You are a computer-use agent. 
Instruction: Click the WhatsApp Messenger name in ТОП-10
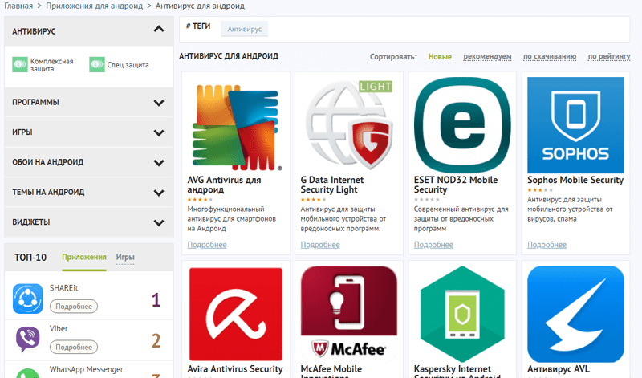(x=87, y=369)
